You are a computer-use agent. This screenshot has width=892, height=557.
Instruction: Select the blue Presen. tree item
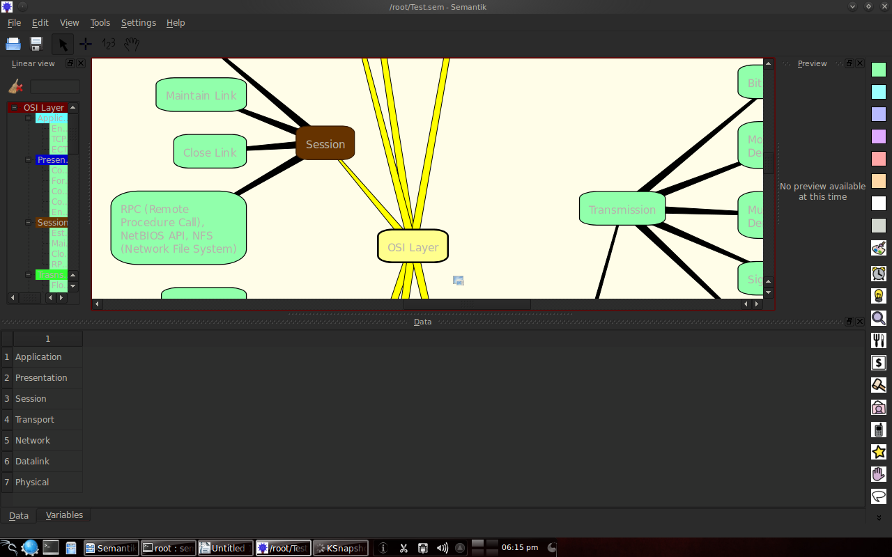point(52,160)
